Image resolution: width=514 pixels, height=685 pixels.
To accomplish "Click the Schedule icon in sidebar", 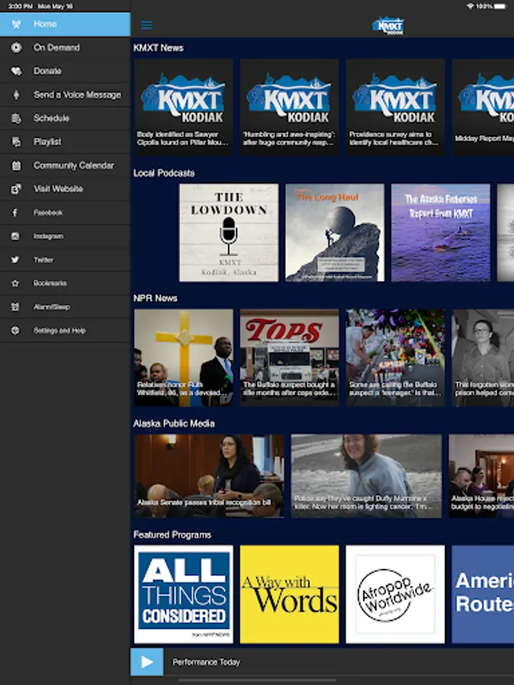I will pos(16,119).
